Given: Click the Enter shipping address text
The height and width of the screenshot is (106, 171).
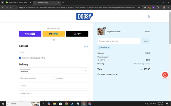Looking at the screenshot, I should [142, 64].
